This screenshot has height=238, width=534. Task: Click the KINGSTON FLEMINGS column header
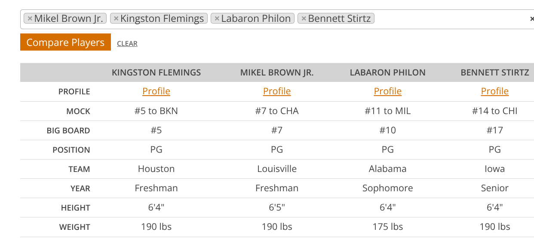tap(156, 72)
